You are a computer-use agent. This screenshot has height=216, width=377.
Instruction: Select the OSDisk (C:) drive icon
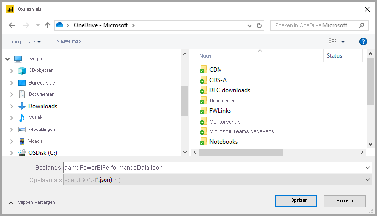click(22, 153)
